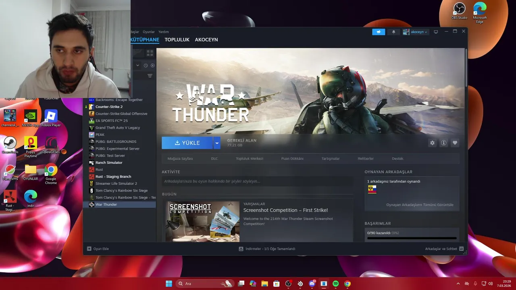516x290 pixels.
Task: Click Oyun Ekle at bottom left
Action: pos(98,249)
